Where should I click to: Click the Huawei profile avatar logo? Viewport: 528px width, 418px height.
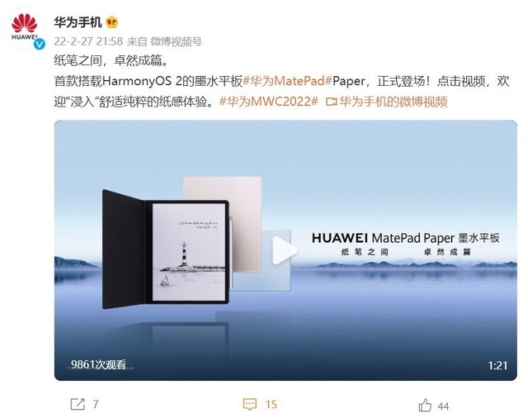point(24,28)
